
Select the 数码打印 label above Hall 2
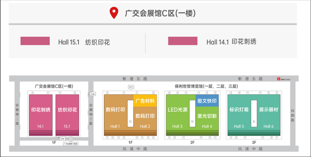point(145,116)
